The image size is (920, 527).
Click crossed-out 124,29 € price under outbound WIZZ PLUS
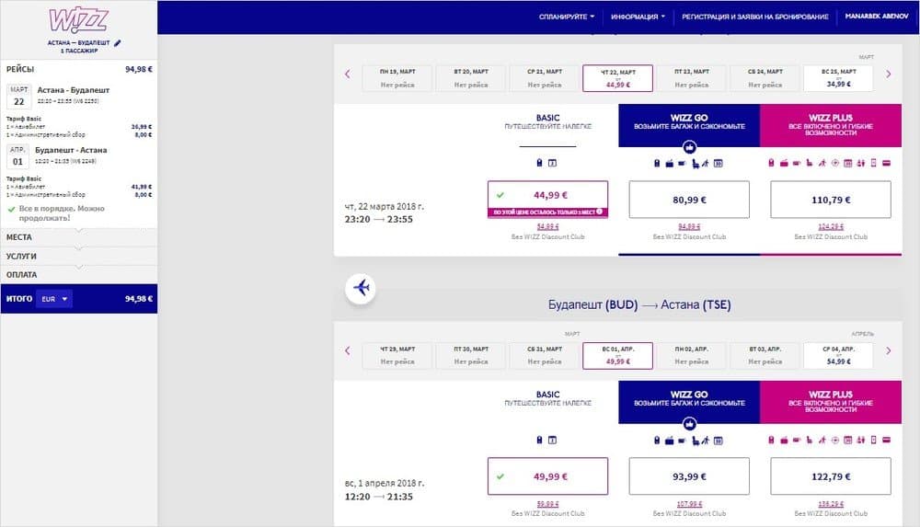point(831,226)
